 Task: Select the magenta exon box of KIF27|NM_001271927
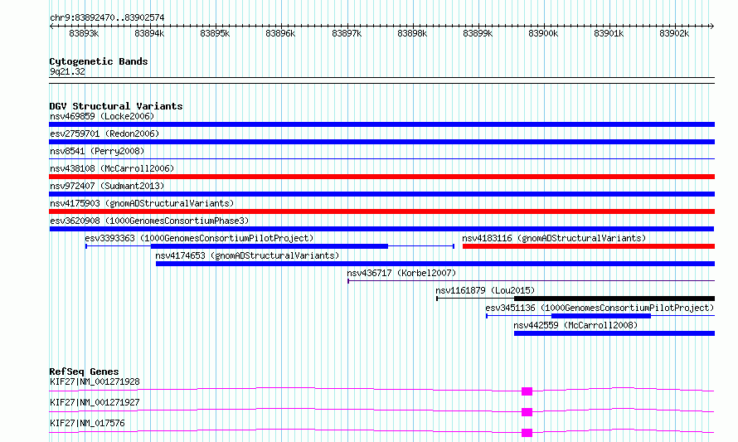527,412
